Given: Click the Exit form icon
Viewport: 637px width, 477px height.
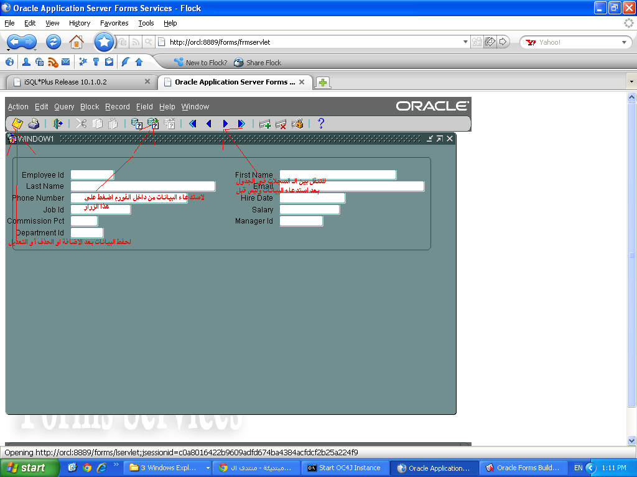Looking at the screenshot, I should coord(58,124).
